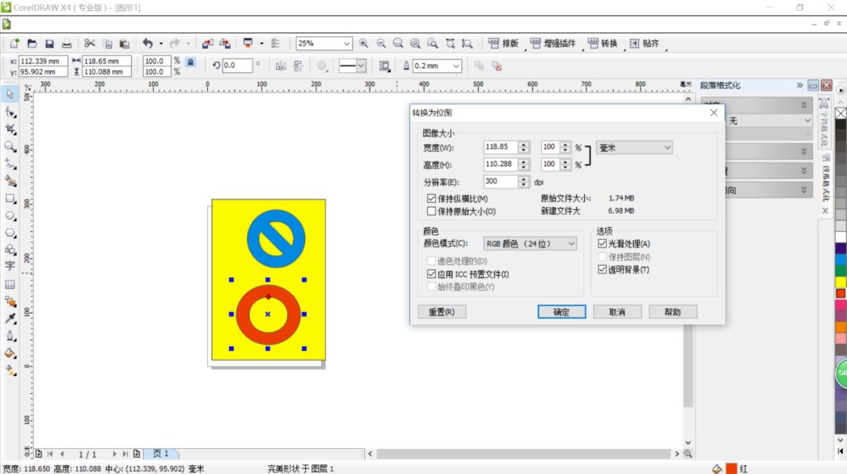Click the red fill swatch in status bar
The width and height of the screenshot is (847, 474).
[x=732, y=468]
